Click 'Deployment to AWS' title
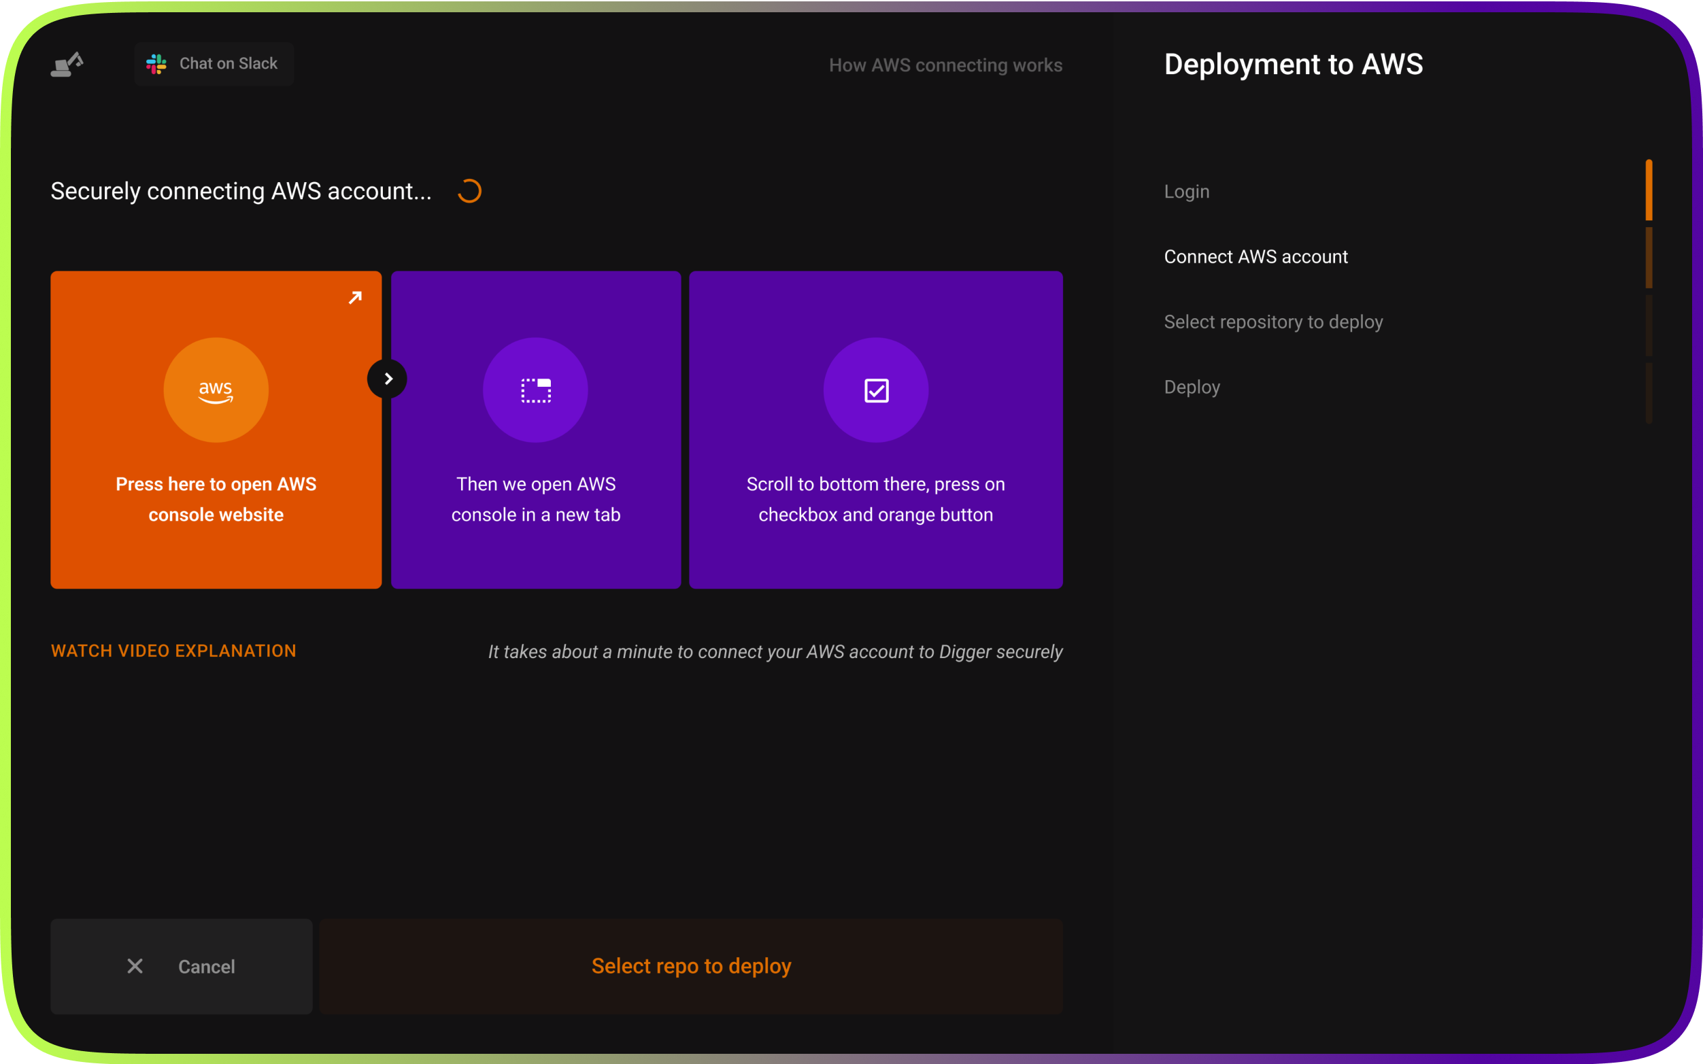 pos(1293,64)
